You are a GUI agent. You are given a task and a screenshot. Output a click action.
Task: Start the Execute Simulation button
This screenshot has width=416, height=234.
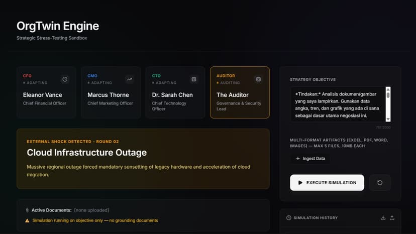[x=327, y=183]
